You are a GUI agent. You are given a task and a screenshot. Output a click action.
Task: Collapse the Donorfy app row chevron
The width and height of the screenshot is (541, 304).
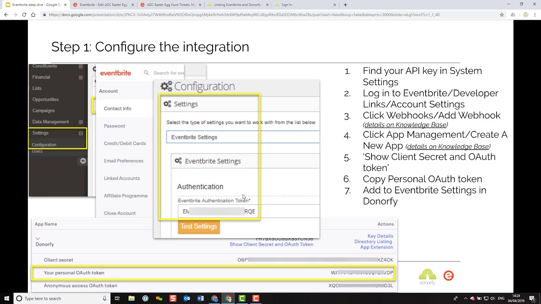click(x=38, y=239)
